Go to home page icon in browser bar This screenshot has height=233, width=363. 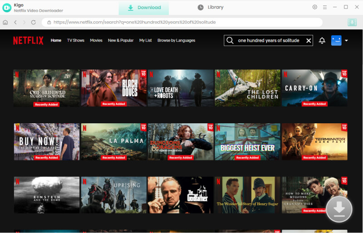5,23
